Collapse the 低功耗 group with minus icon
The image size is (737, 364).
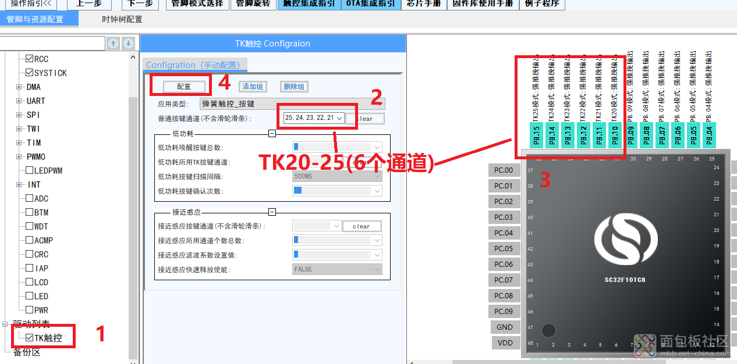tap(272, 134)
